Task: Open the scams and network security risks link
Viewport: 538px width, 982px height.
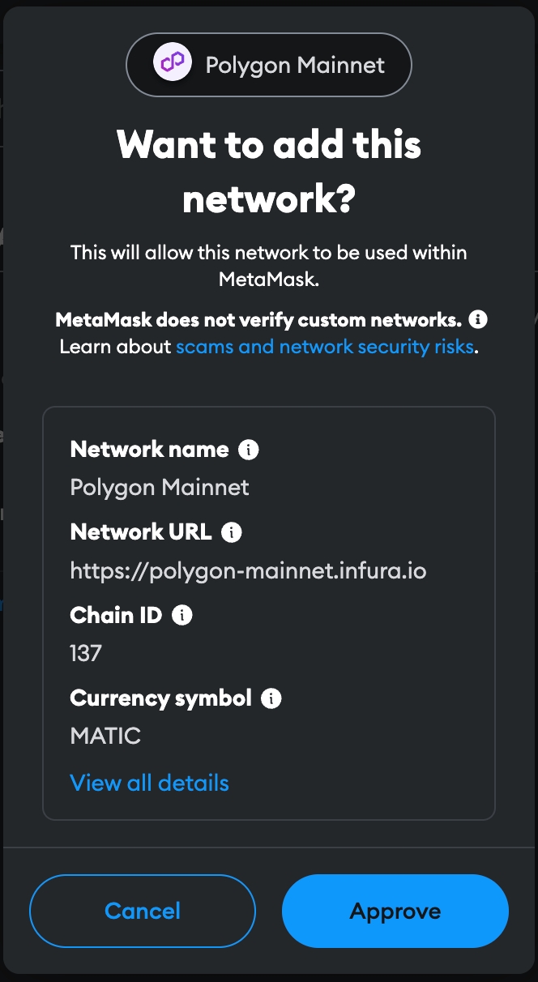Action: click(324, 347)
